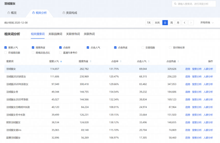Switch to the 概况 tab
Image resolution: width=220 pixels, height=143 pixels.
click(x=12, y=13)
